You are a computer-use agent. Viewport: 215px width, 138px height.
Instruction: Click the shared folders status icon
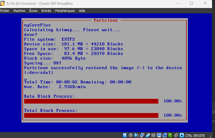(154, 135)
